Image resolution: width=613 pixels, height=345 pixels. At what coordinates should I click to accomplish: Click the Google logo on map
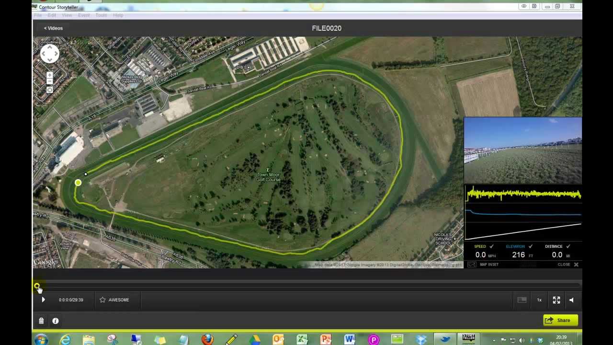pos(45,262)
